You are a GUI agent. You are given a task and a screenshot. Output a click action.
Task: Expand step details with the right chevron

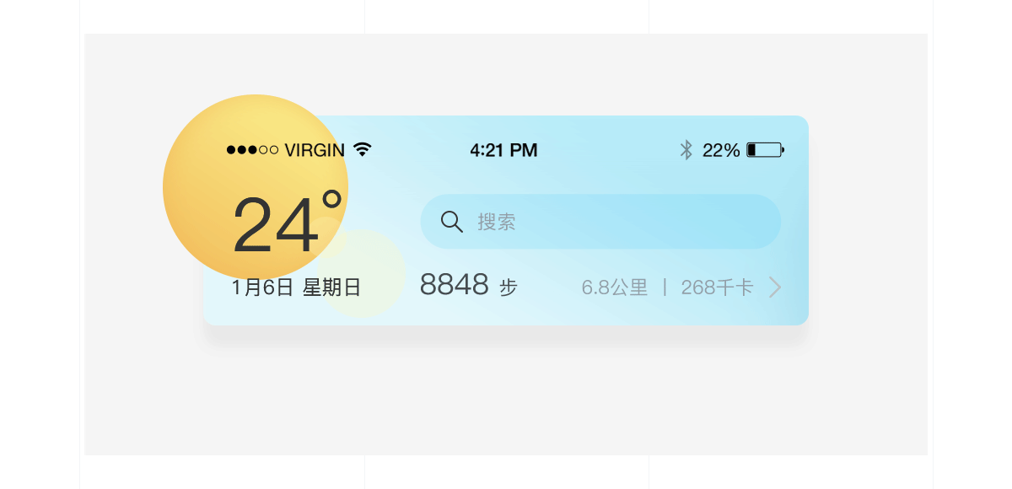coord(775,287)
